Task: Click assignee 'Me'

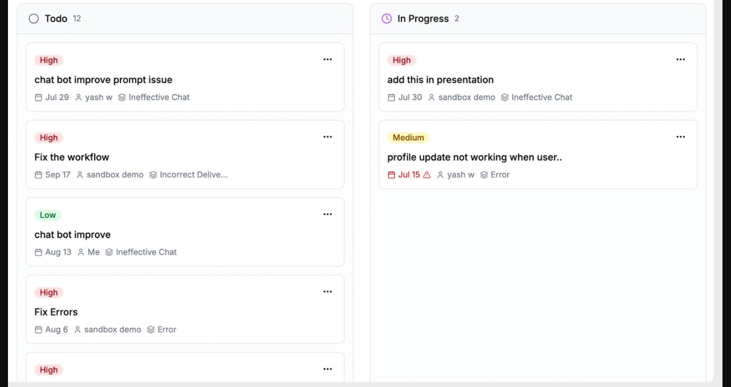Action: 94,252
